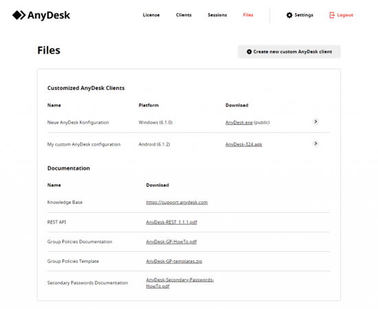Open the Sessions tab

tap(217, 15)
